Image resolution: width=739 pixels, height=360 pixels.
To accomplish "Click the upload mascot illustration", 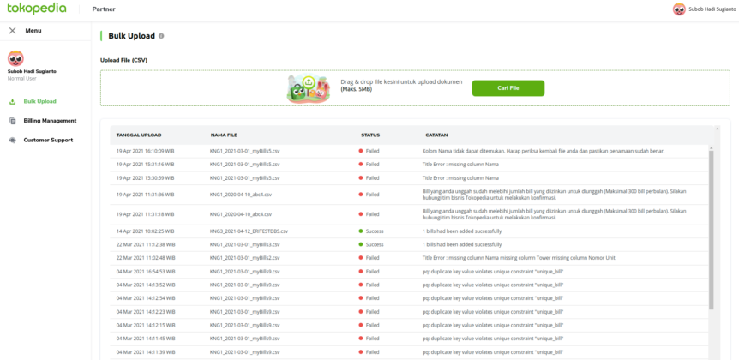I will coord(310,87).
